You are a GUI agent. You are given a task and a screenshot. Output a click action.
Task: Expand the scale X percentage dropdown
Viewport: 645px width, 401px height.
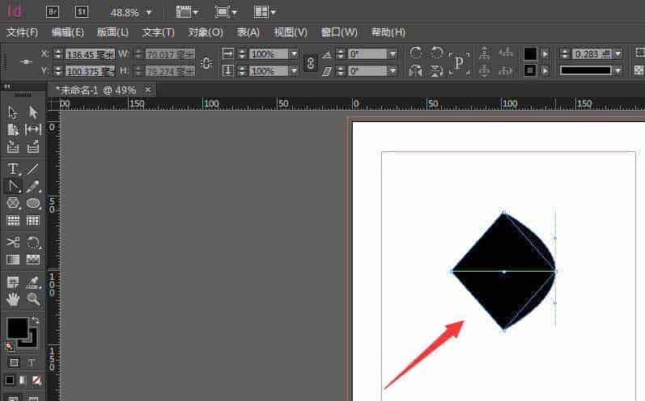point(294,54)
